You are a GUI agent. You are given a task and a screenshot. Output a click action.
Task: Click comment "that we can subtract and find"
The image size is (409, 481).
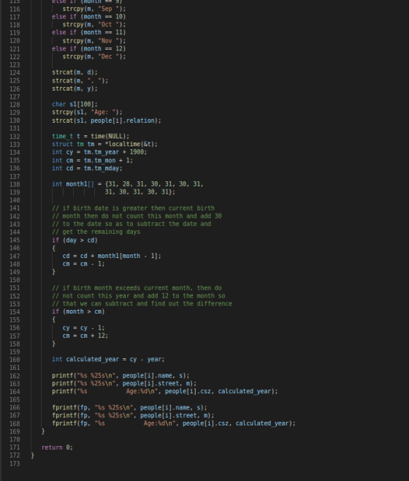click(142, 303)
